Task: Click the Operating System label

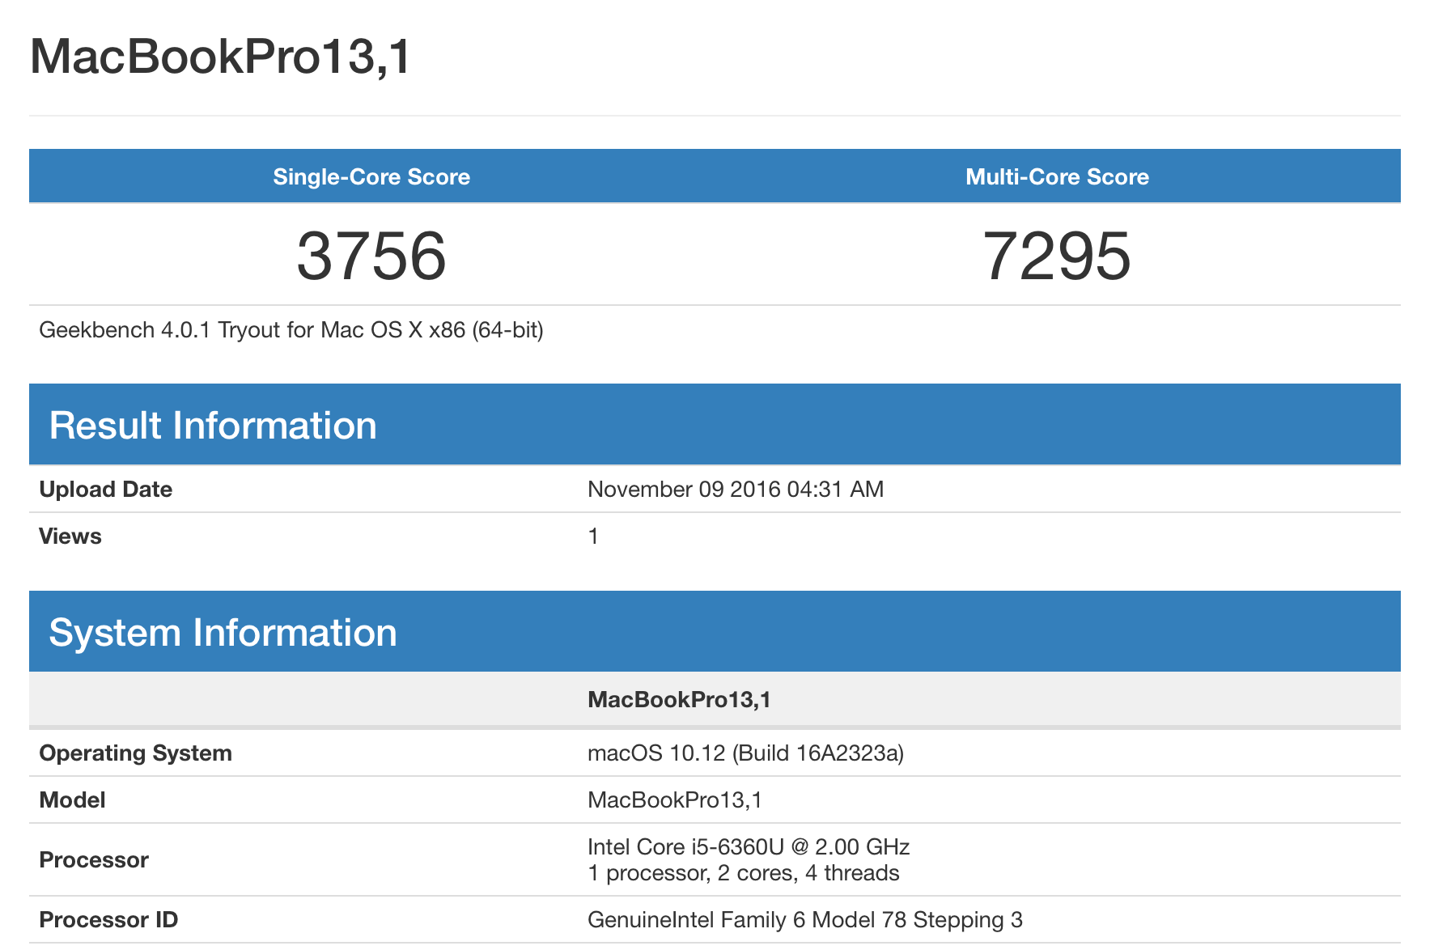Action: 135,753
